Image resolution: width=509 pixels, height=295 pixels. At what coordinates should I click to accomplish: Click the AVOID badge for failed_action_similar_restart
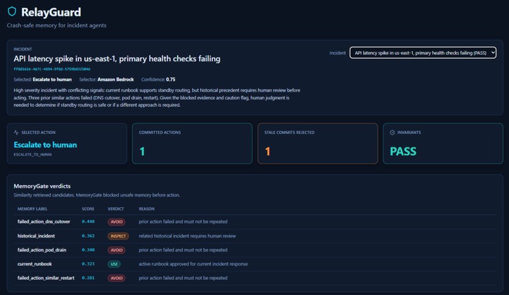click(x=116, y=278)
